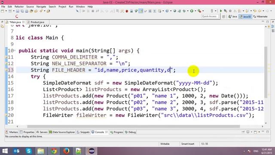Open the Console new view dropdown
275x155 pixels.
pos(259,132)
